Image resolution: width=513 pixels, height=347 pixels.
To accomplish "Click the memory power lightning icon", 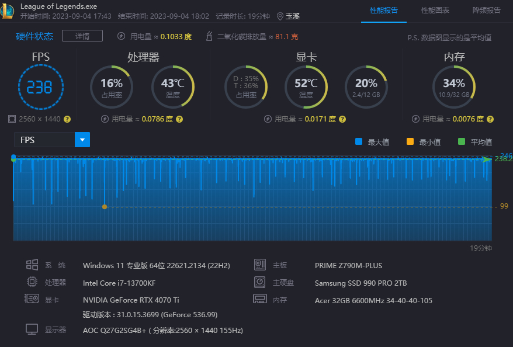I will pyautogui.click(x=415, y=119).
